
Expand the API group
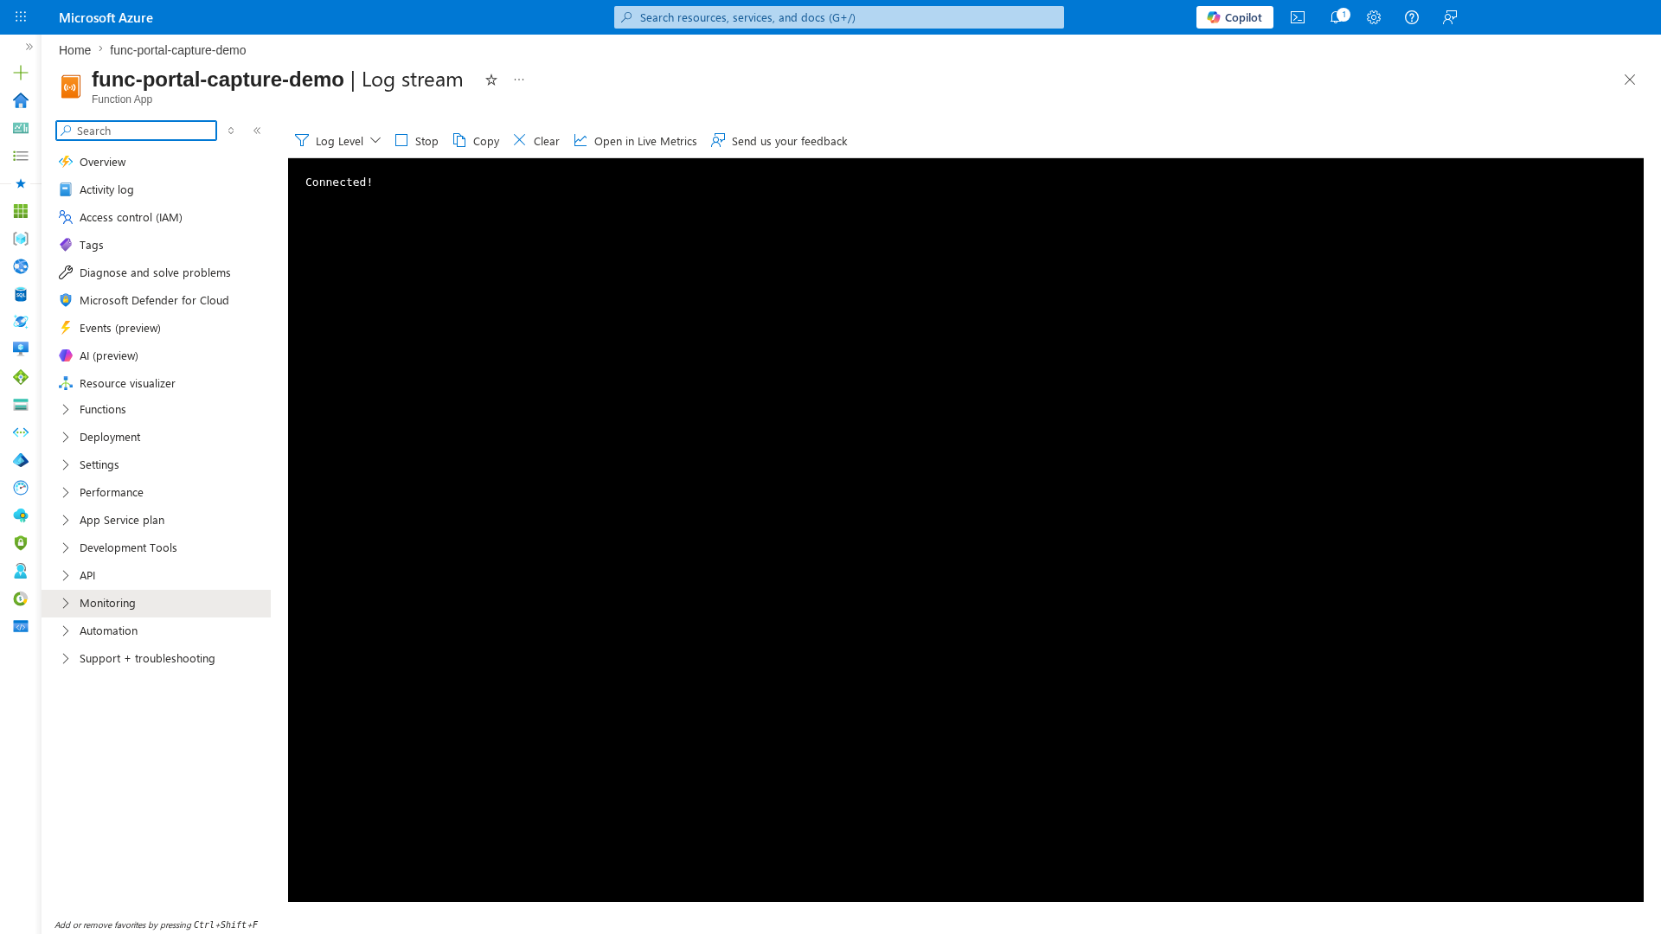tap(156, 576)
